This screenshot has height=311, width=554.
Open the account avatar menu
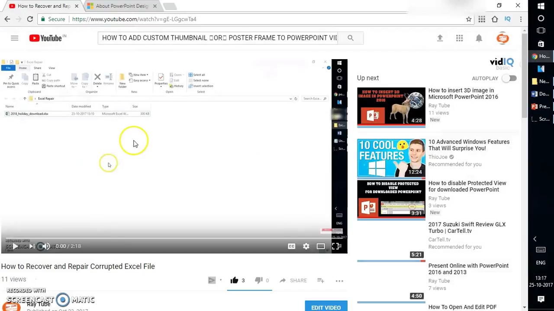pyautogui.click(x=502, y=38)
